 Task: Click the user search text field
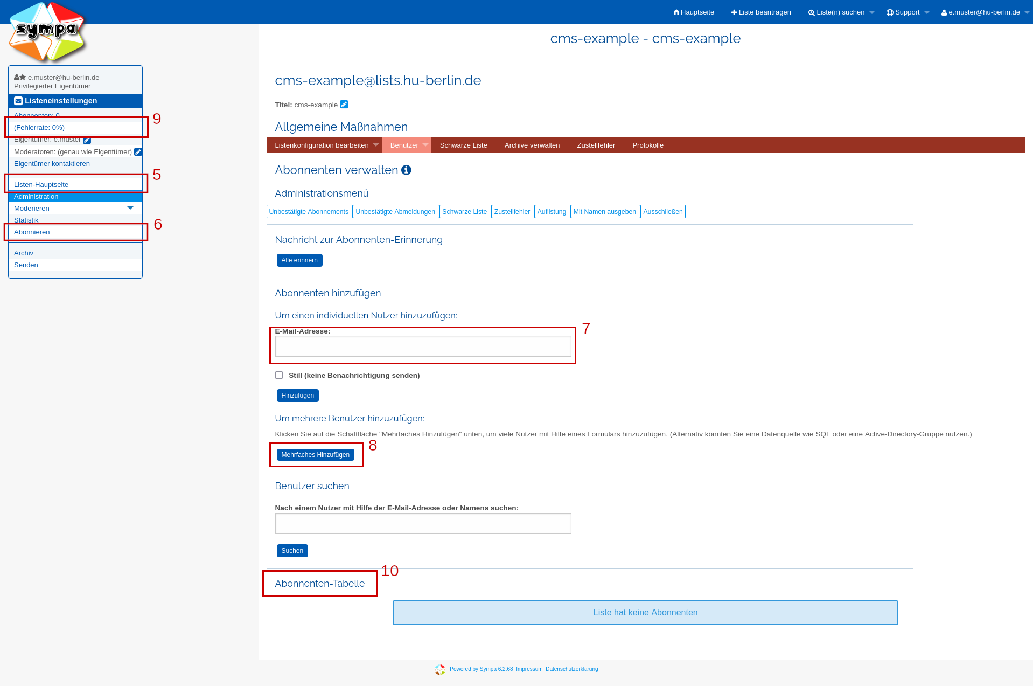point(423,524)
